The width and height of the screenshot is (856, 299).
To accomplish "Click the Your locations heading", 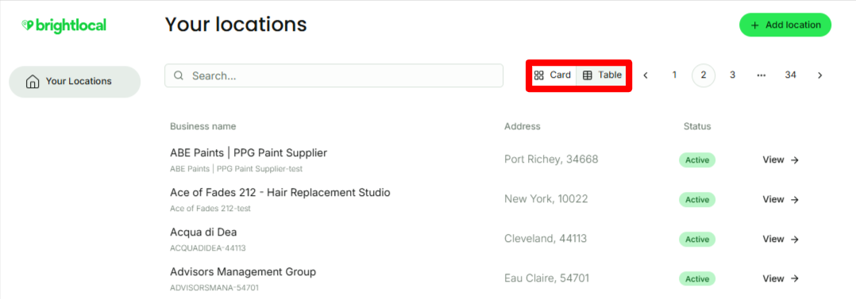I will point(236,25).
